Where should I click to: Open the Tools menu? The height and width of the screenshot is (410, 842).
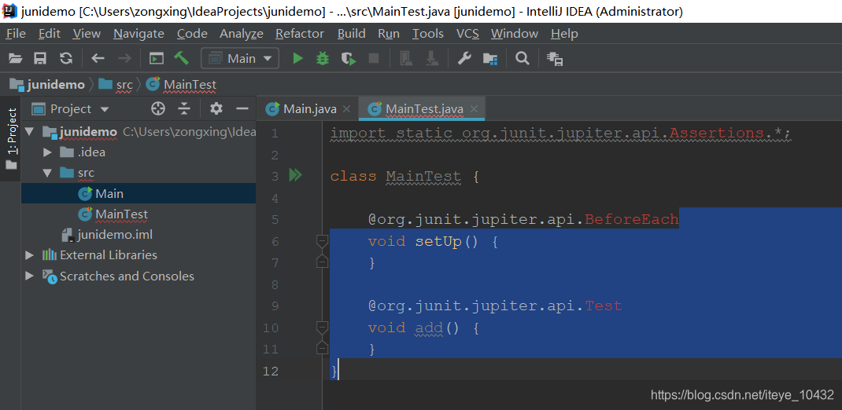point(427,34)
